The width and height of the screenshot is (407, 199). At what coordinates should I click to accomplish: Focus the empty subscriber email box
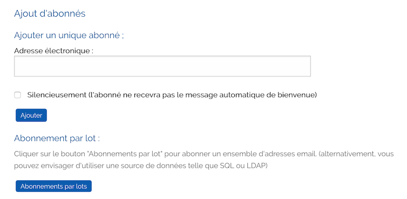click(x=162, y=66)
